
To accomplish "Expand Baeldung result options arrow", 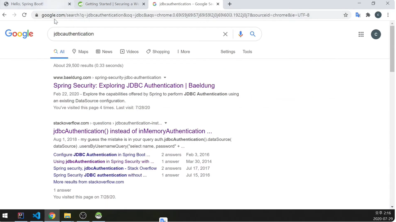I will pyautogui.click(x=165, y=78).
